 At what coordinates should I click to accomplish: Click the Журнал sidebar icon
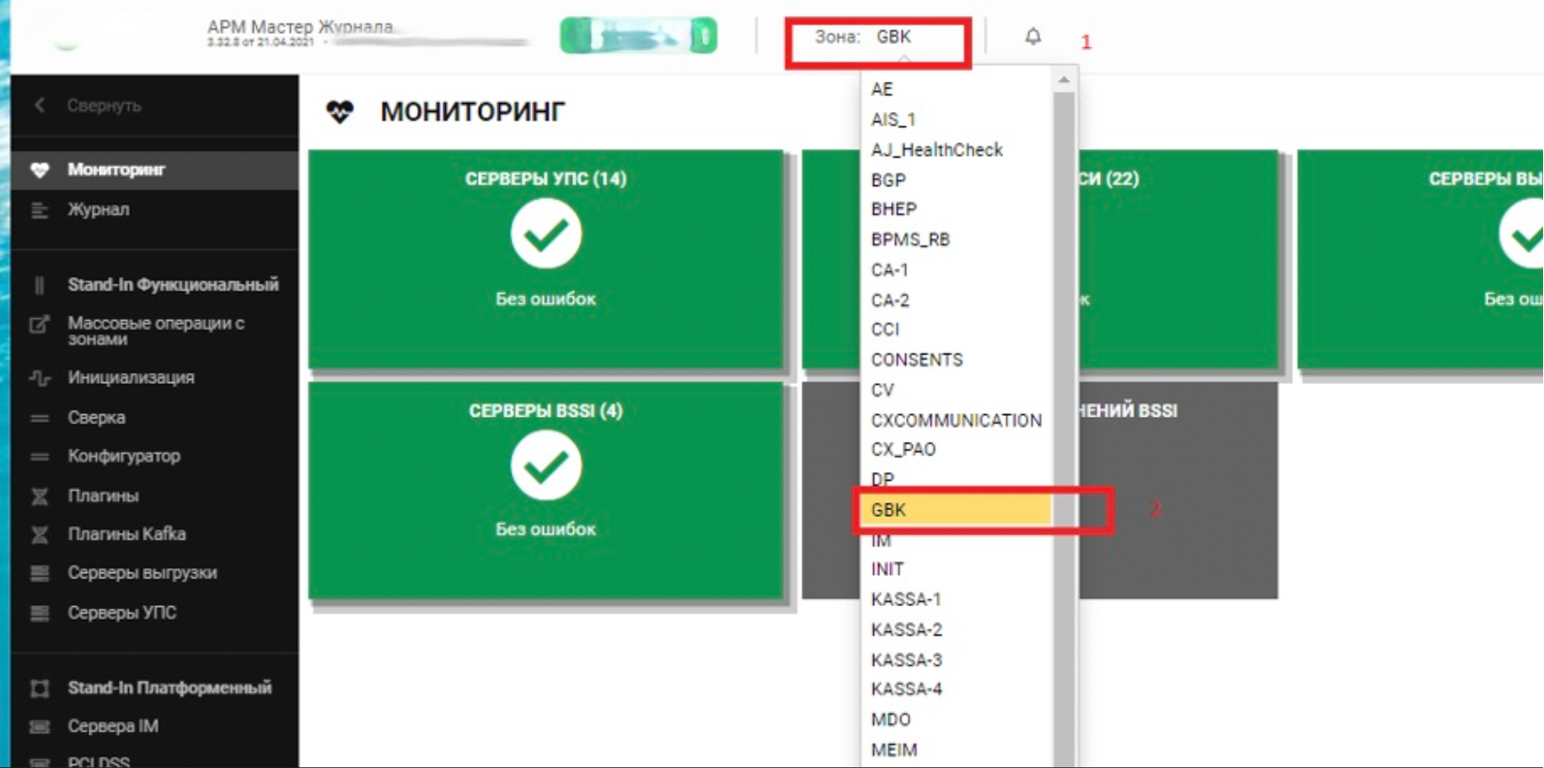click(39, 210)
